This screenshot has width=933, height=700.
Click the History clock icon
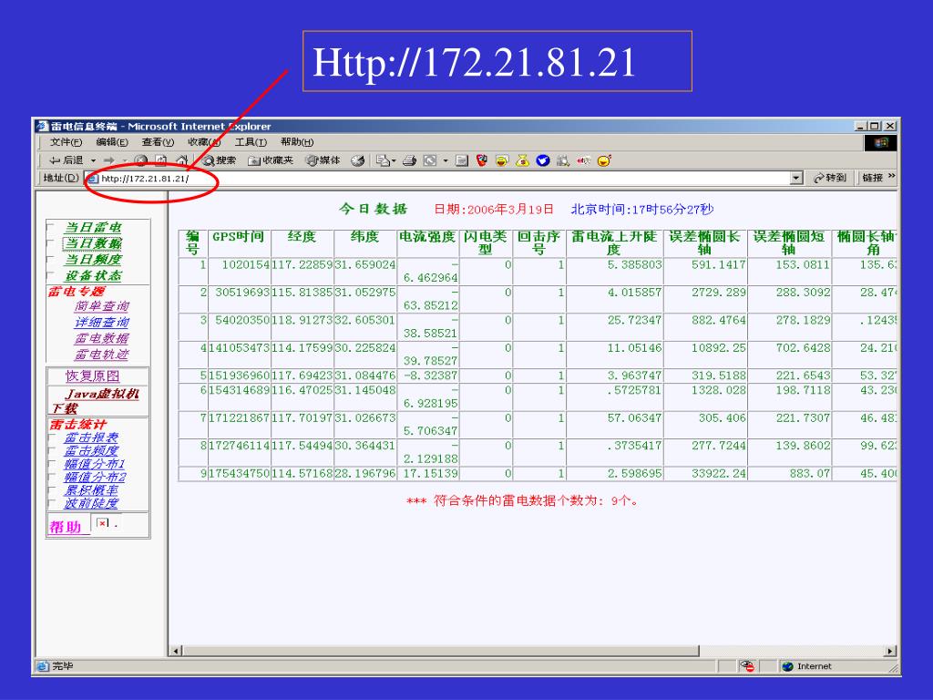pos(357,160)
